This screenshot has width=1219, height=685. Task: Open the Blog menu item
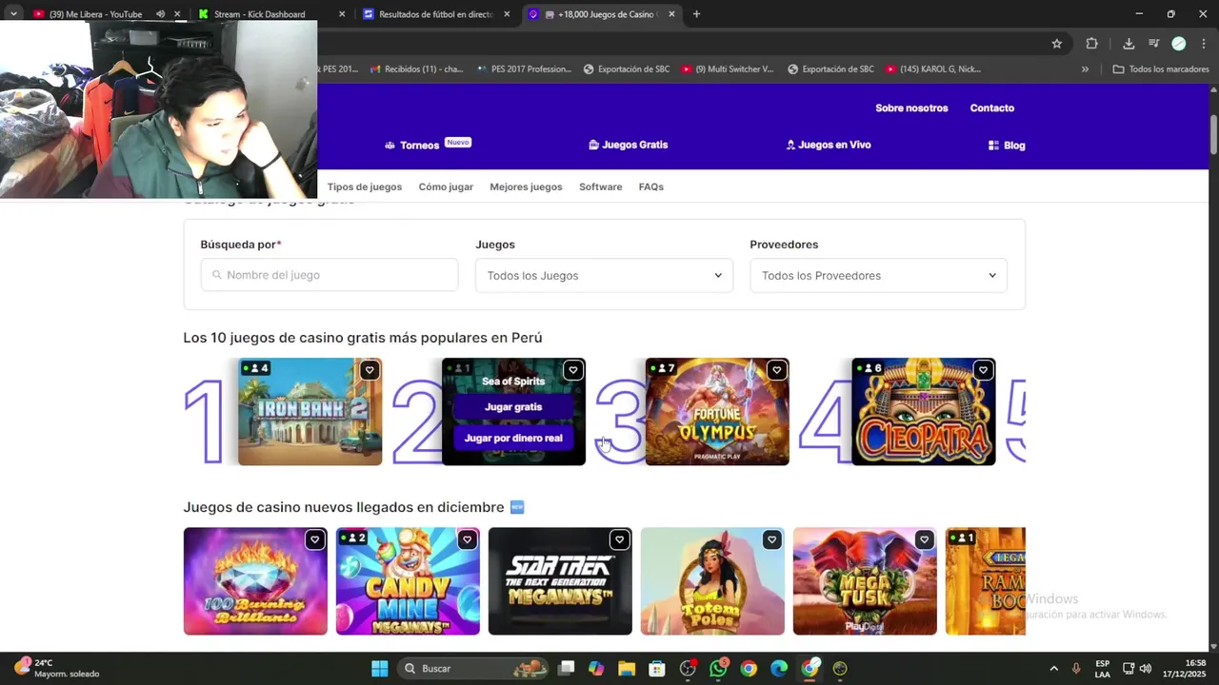pos(1007,146)
